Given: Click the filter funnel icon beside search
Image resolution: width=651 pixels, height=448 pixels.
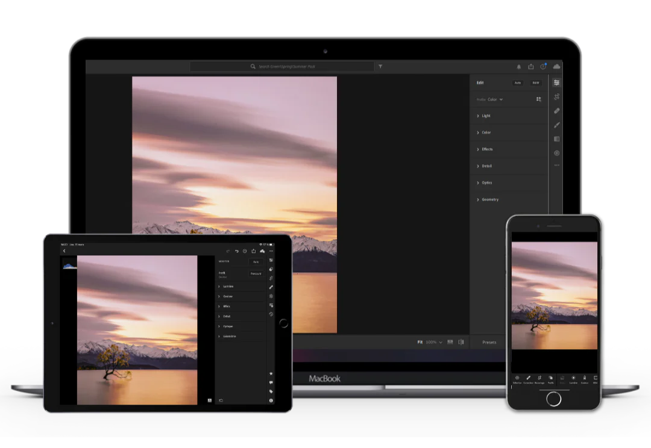Looking at the screenshot, I should pyautogui.click(x=380, y=66).
